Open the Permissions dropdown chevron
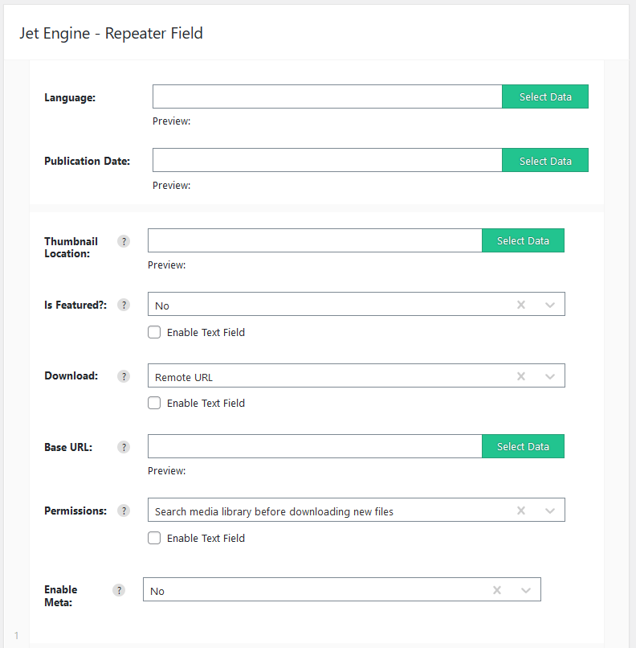Screen dimensions: 636x648 550,511
